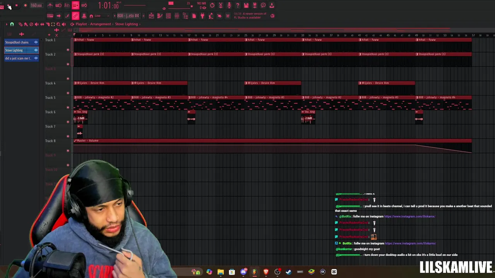The image size is (495, 278).
Task: Click the one-click audio recording microphone icon
Action: click(x=229, y=5)
